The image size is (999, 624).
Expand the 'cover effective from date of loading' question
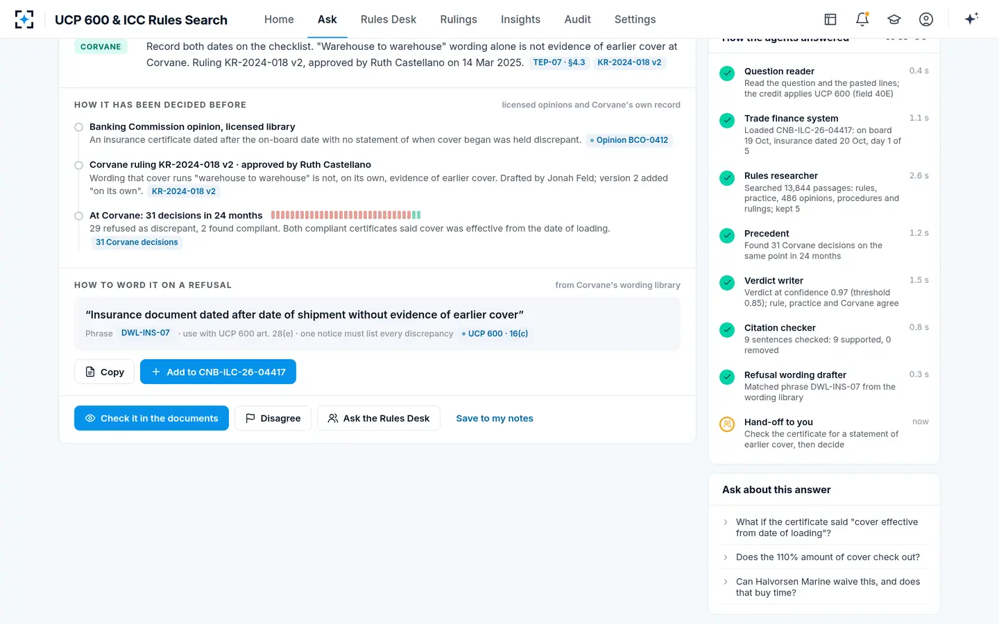click(x=824, y=528)
